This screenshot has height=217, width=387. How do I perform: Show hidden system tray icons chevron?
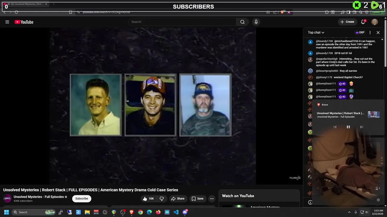(349, 212)
